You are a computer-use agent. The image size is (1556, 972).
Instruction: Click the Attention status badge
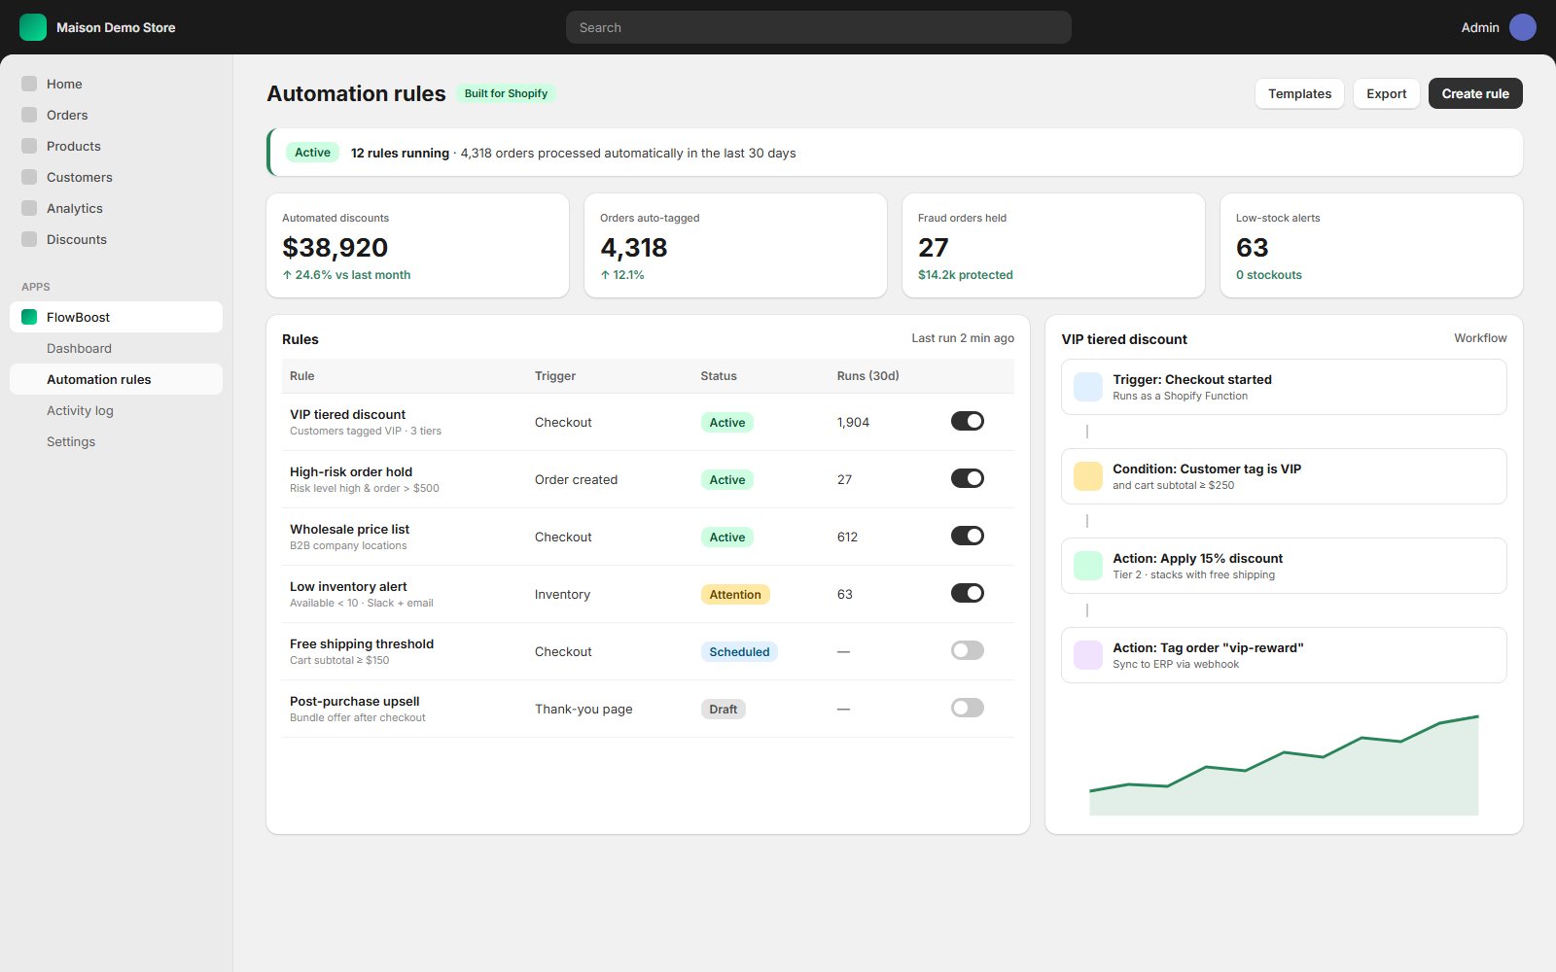click(735, 594)
